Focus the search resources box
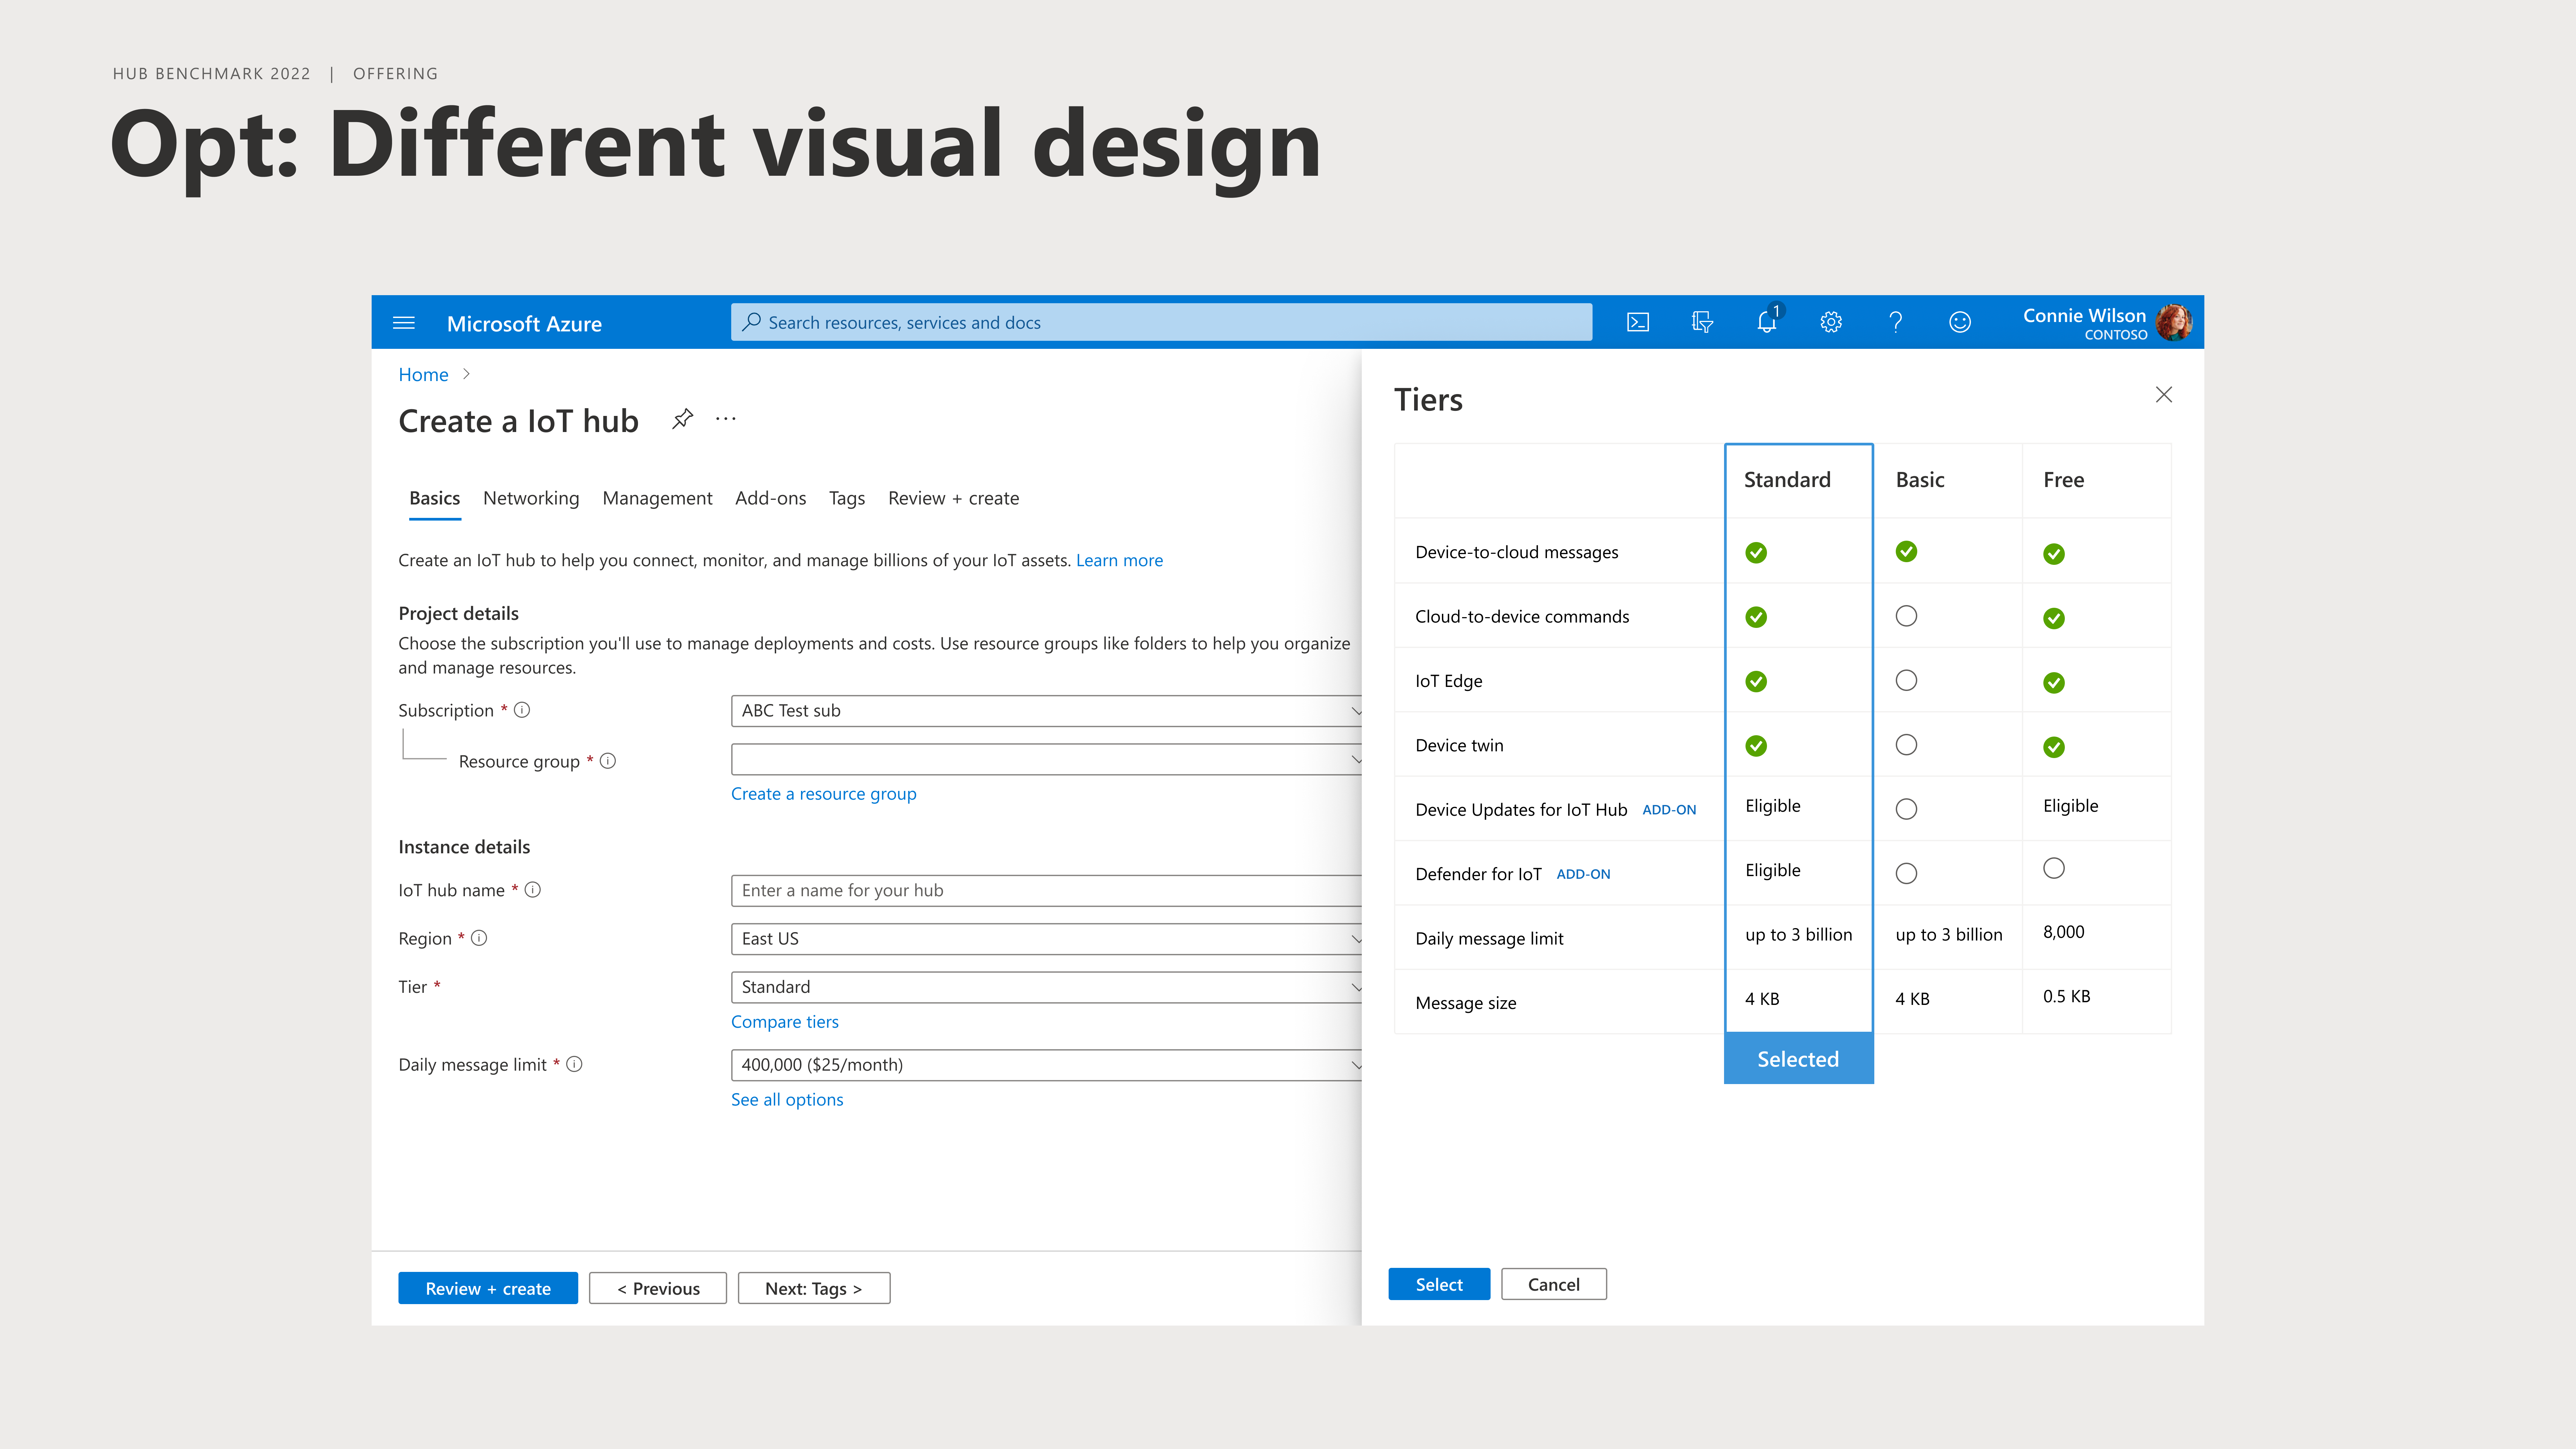Viewport: 2576px width, 1449px height. point(1161,322)
